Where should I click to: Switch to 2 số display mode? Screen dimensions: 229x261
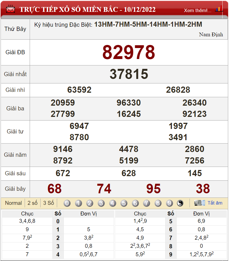[32, 203]
